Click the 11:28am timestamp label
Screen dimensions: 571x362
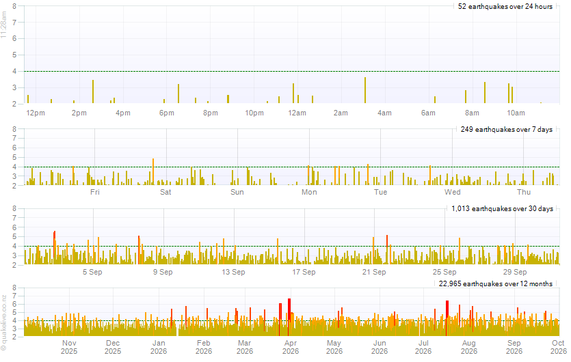pos(3,25)
